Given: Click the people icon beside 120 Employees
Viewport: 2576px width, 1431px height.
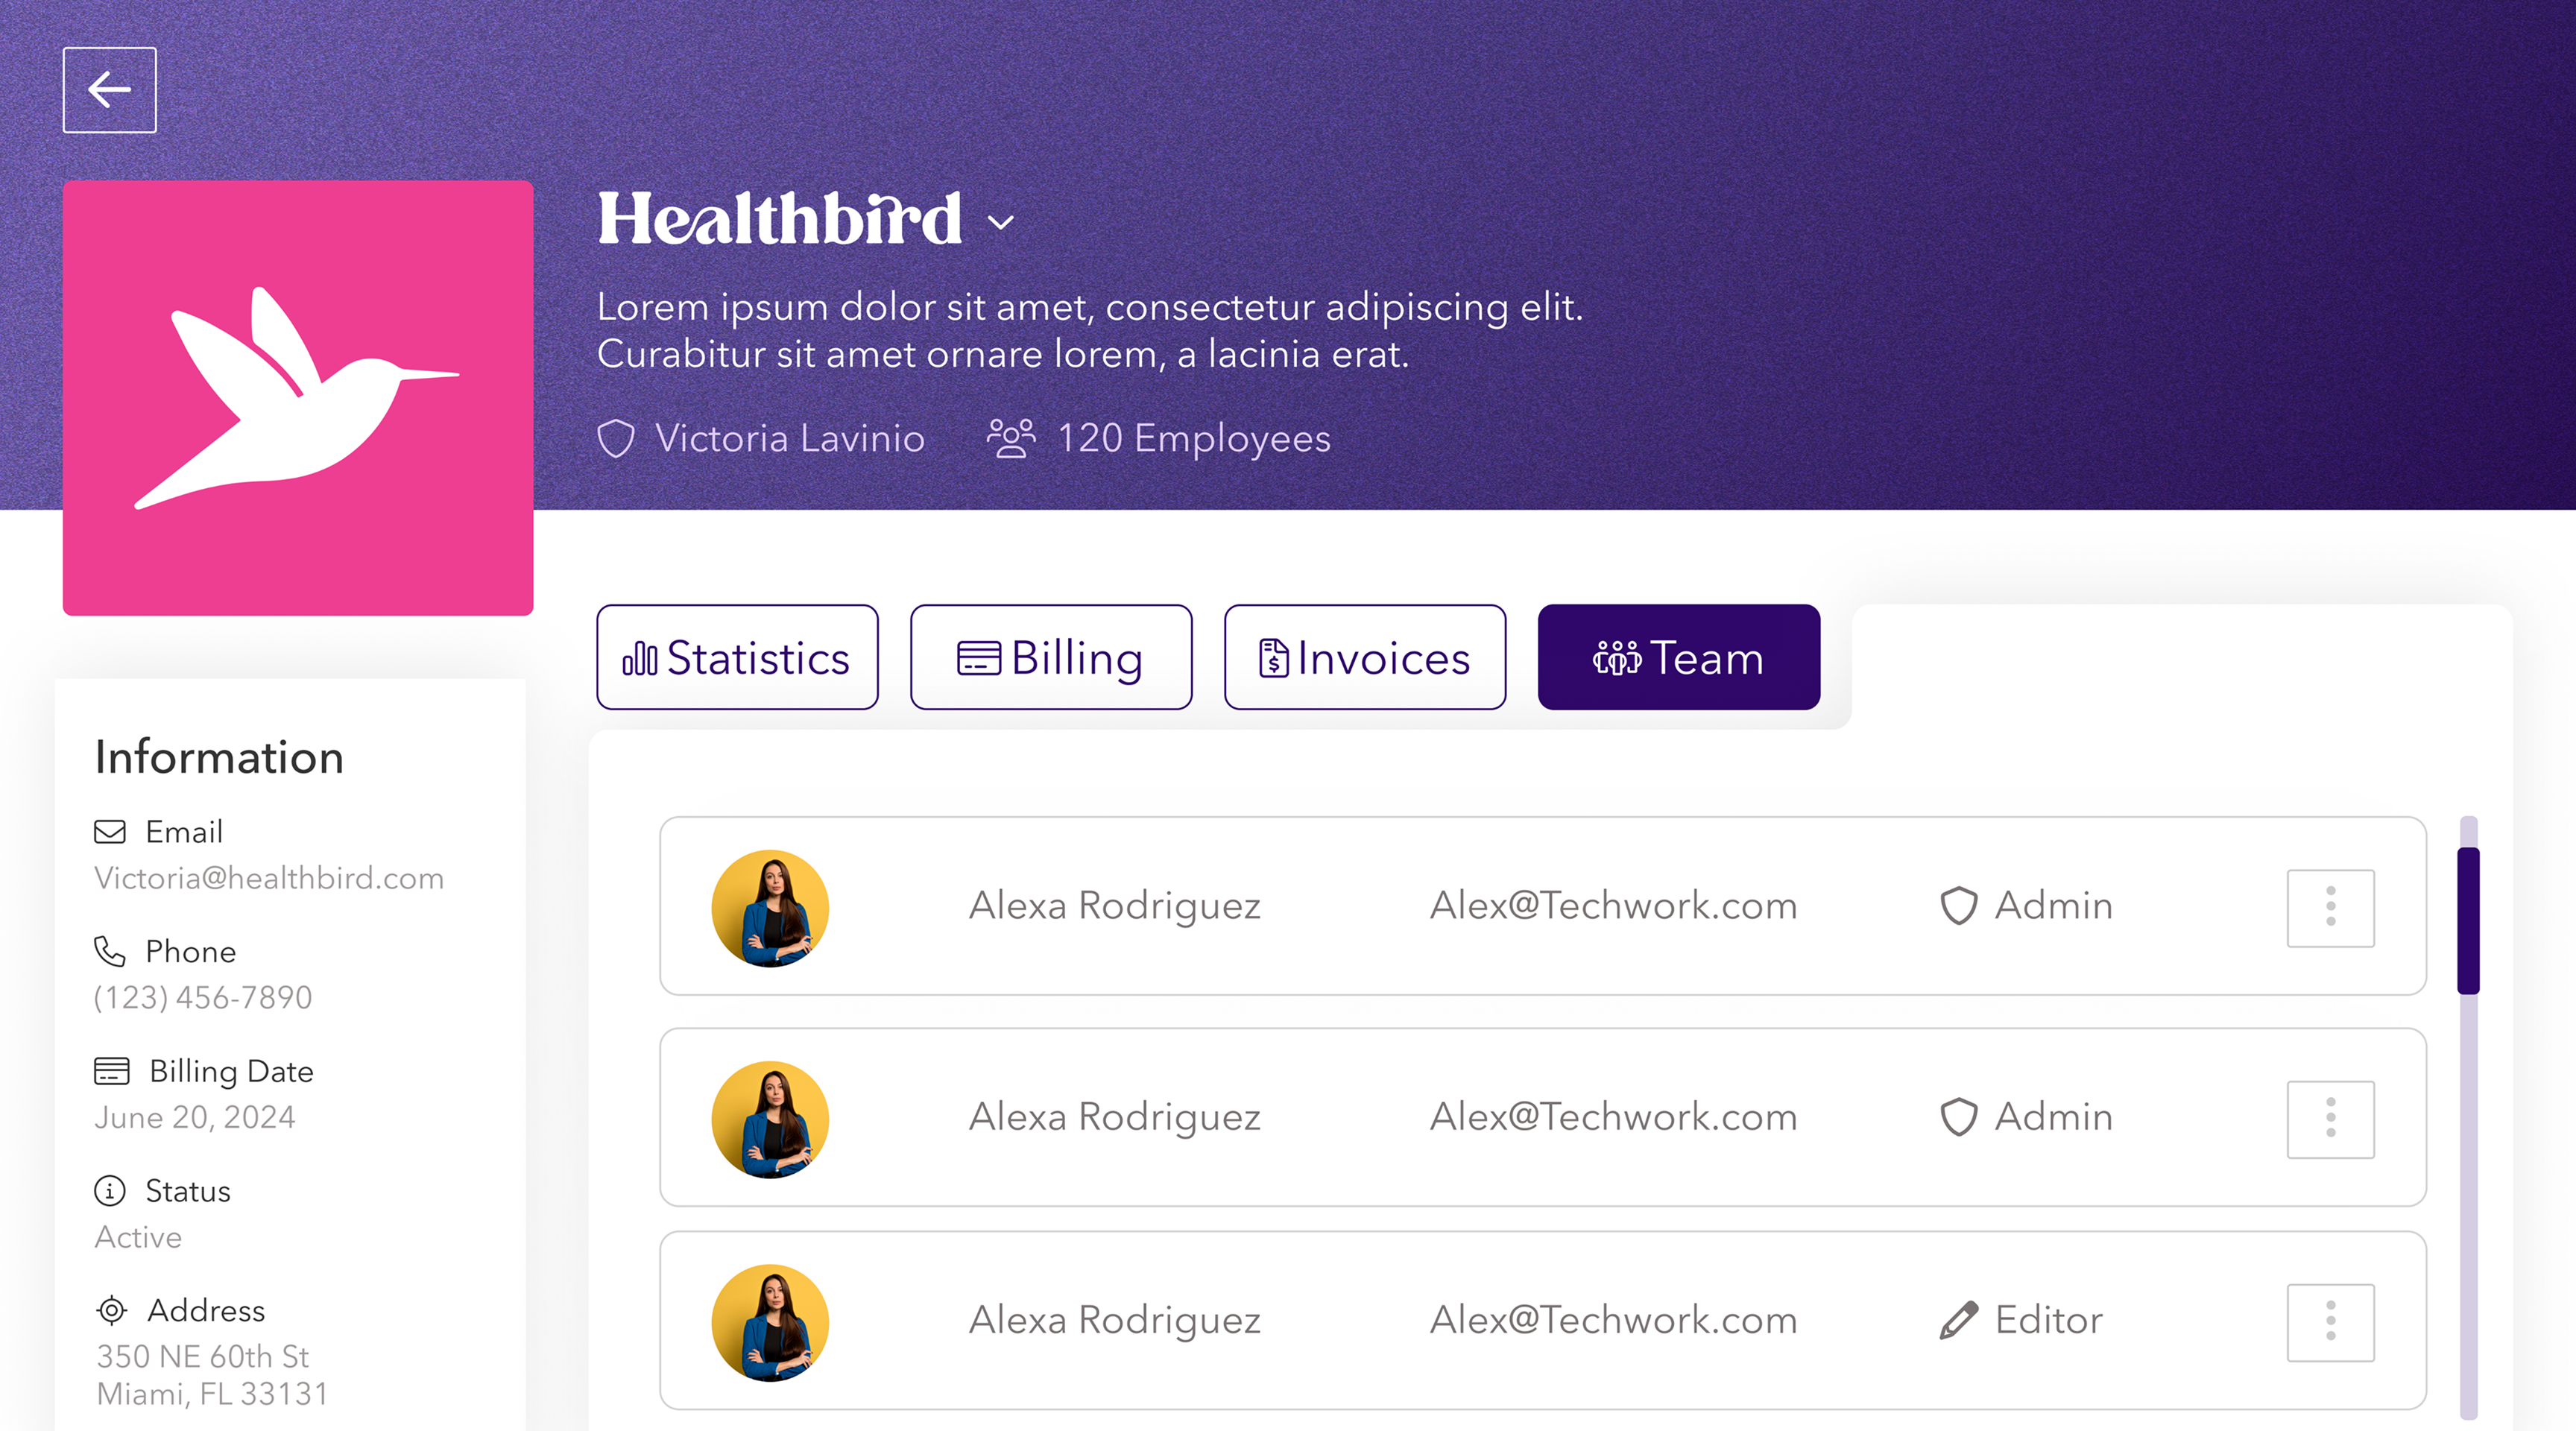Looking at the screenshot, I should (1011, 438).
